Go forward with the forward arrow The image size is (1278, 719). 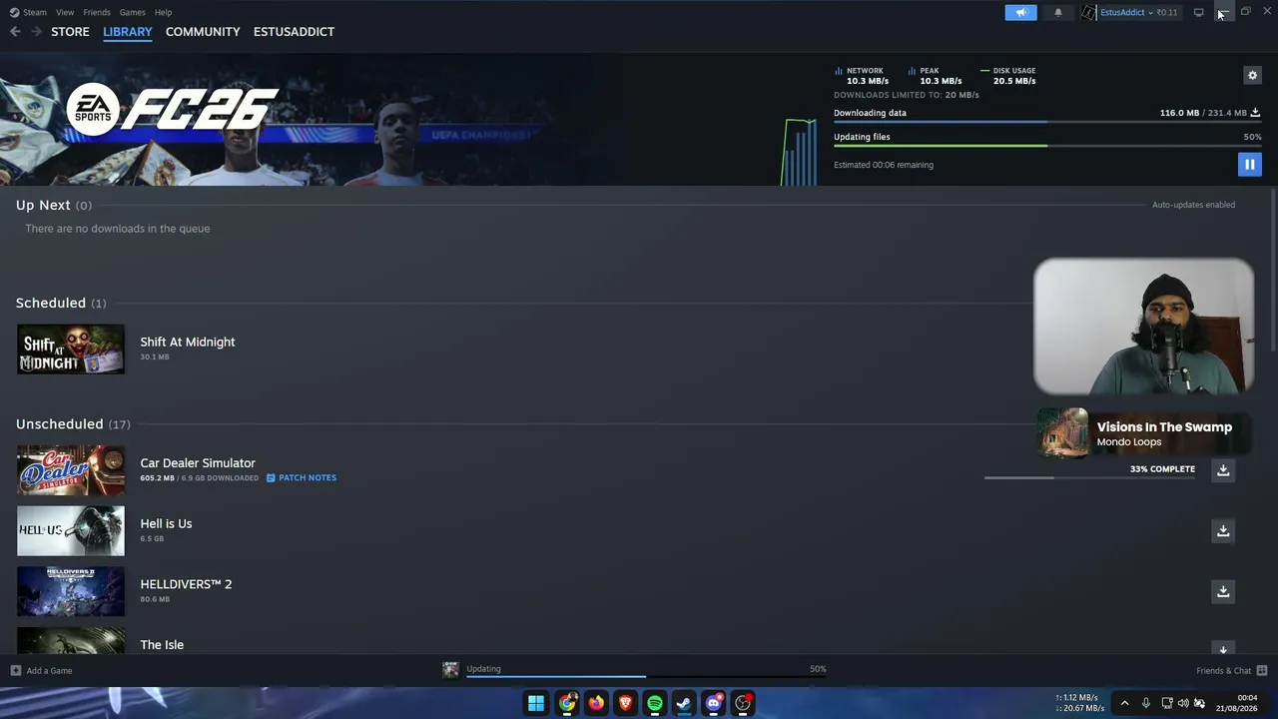[x=37, y=32]
